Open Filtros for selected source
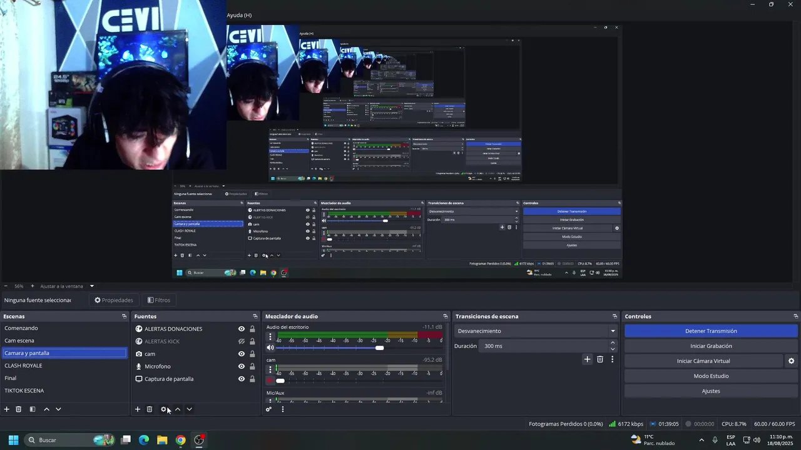Viewport: 801px width, 450px height. (158, 300)
